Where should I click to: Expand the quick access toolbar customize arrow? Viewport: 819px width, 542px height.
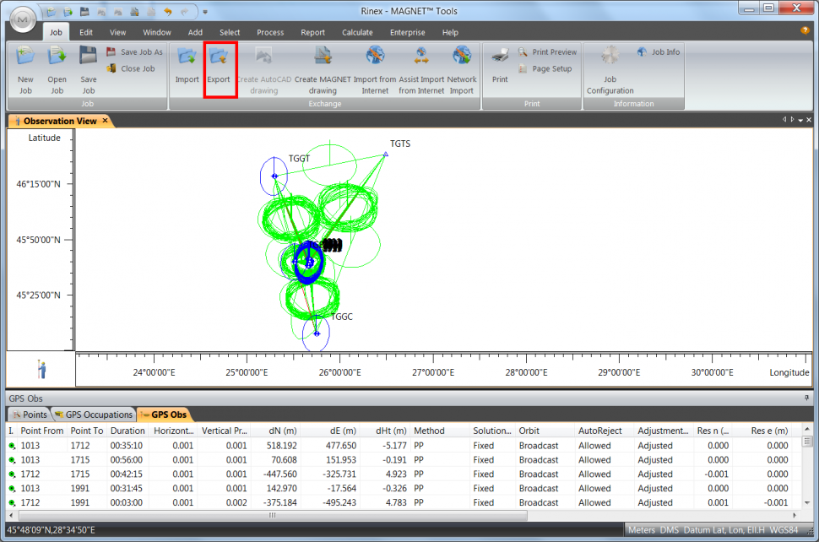click(205, 12)
